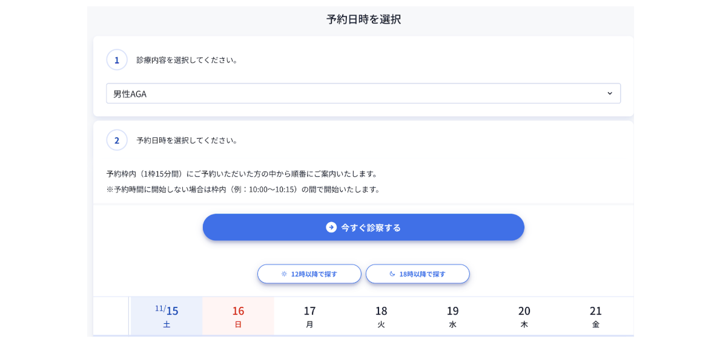The height and width of the screenshot is (348, 717).
Task: Click 診療内容を選択してください instruction text
Action: click(188, 60)
